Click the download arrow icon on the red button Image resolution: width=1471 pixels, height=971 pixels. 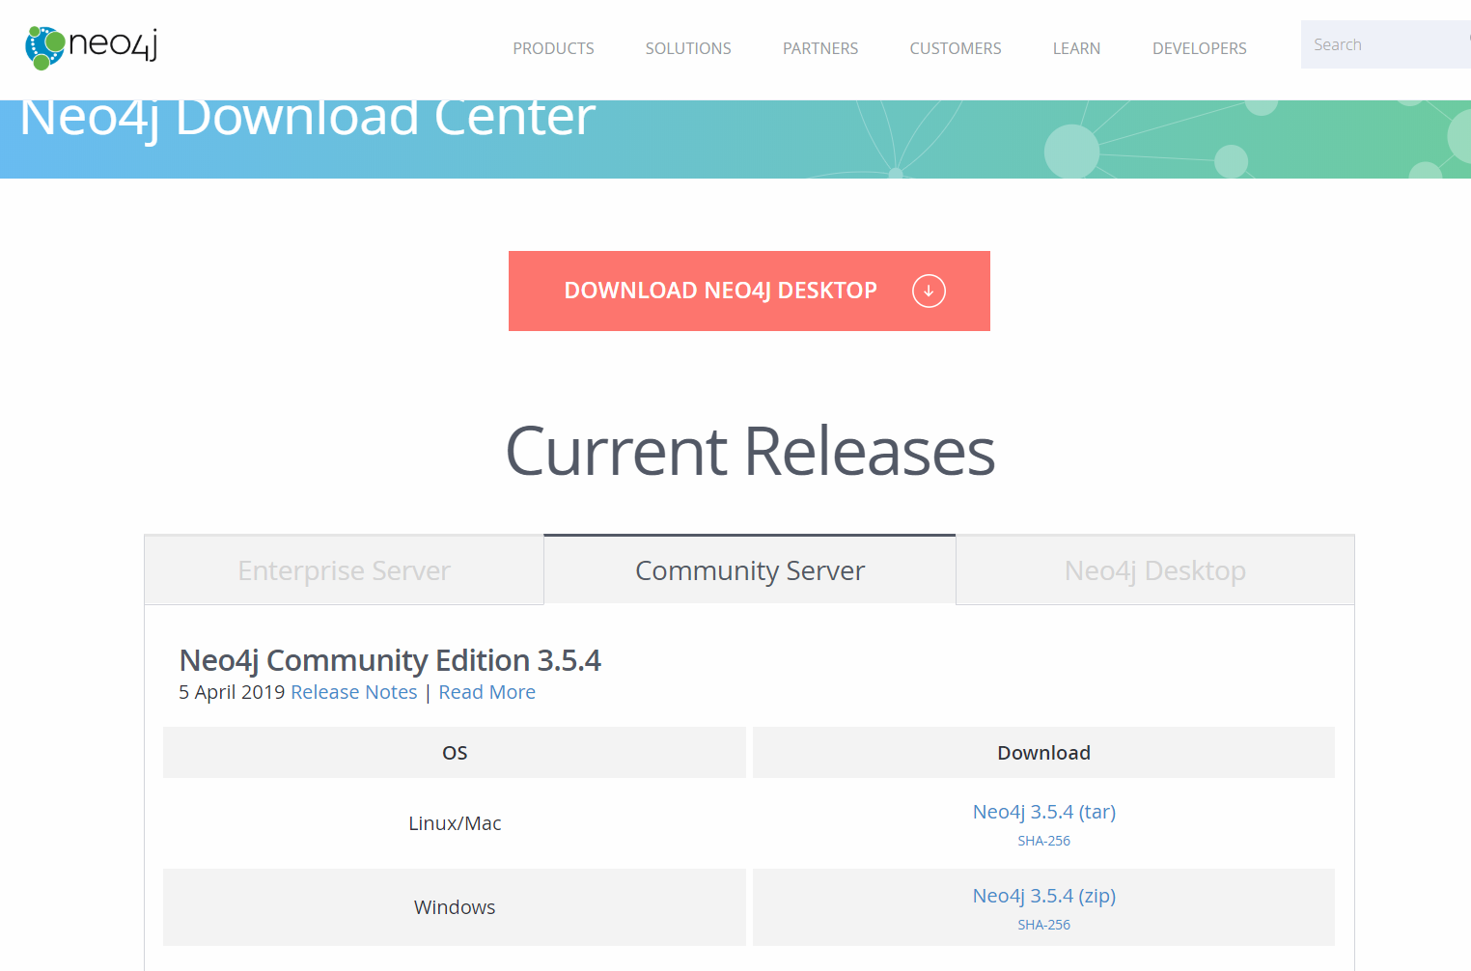(x=928, y=291)
